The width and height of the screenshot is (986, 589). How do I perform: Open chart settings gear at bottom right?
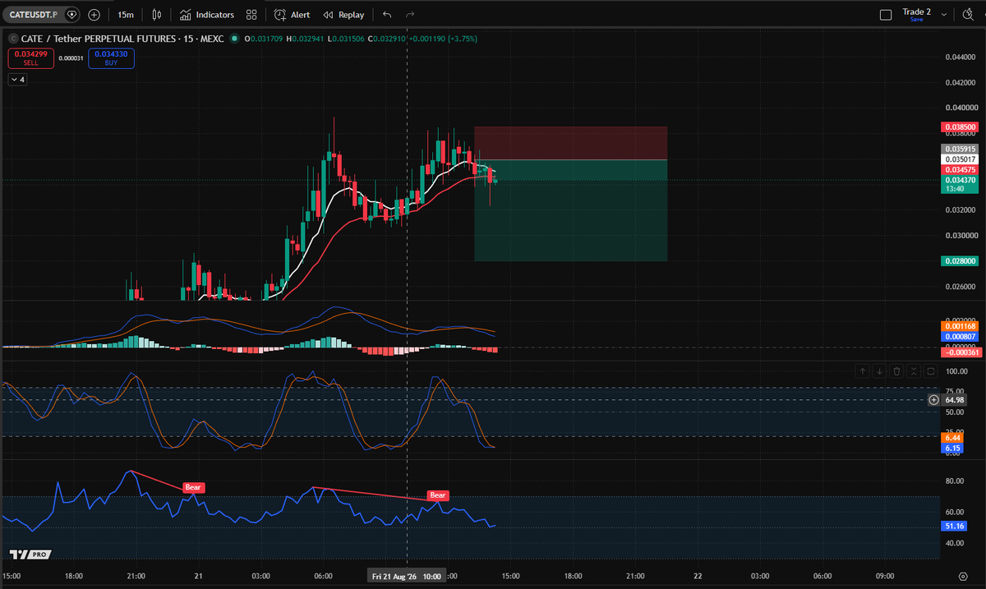coord(963,577)
